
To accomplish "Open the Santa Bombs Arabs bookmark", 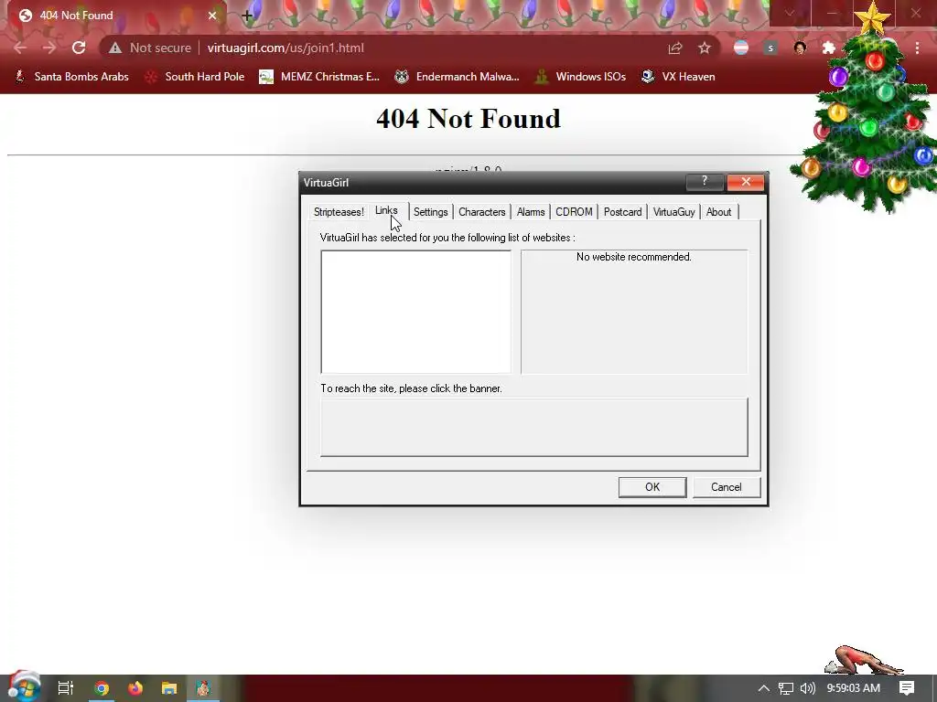I will point(71,77).
